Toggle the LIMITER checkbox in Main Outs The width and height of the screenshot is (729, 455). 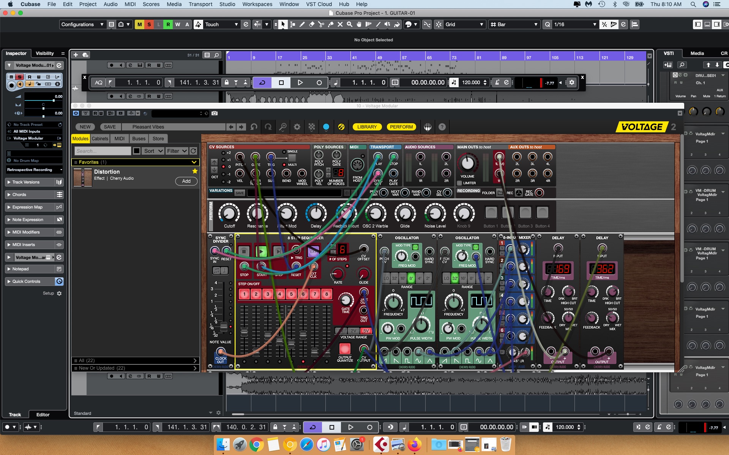[459, 183]
